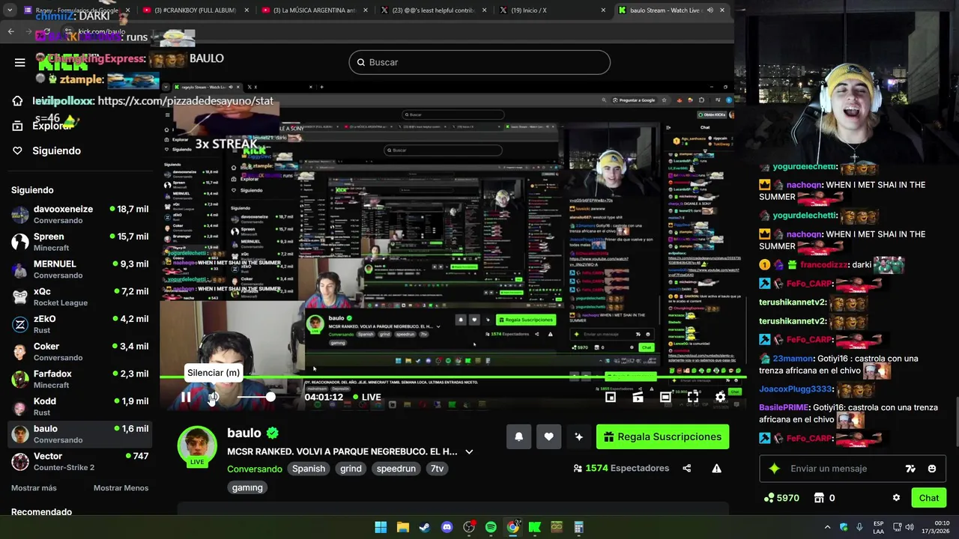This screenshot has width=959, height=539.
Task: Expand list with Mostrar más
Action: tap(34, 488)
